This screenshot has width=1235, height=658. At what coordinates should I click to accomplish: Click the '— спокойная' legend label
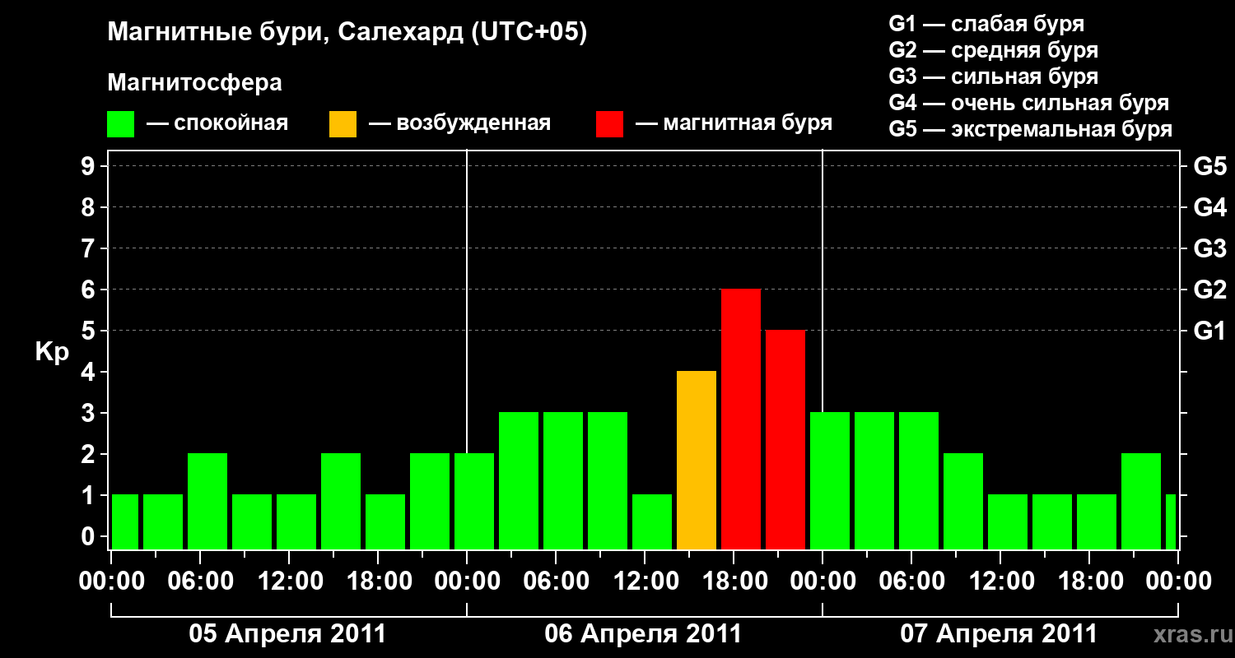(x=217, y=124)
